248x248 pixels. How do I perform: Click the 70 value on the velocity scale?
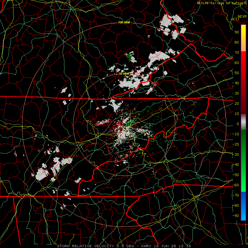[237, 53]
